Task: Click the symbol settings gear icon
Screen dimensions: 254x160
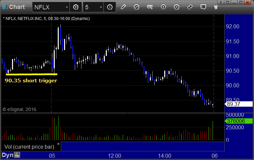Action: coord(76,7)
